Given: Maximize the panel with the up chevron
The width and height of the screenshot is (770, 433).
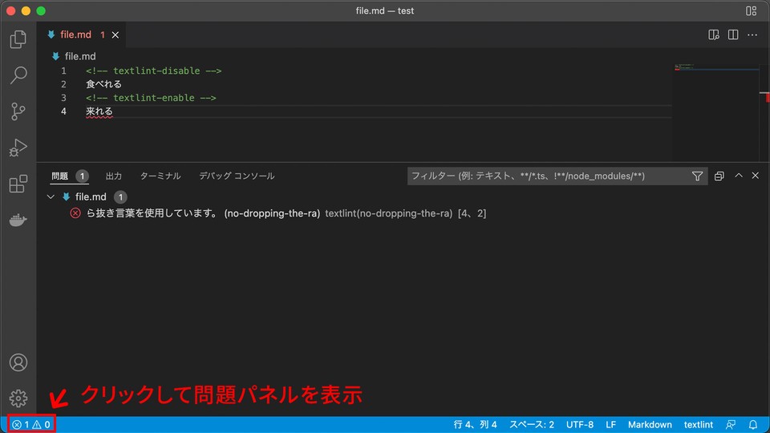Looking at the screenshot, I should pos(739,176).
